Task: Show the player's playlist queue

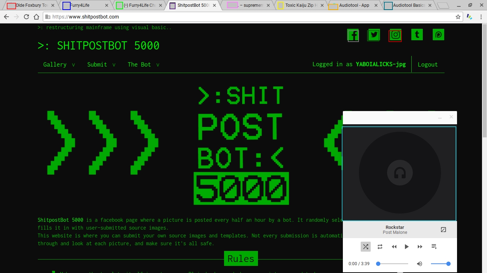Action: point(434,247)
